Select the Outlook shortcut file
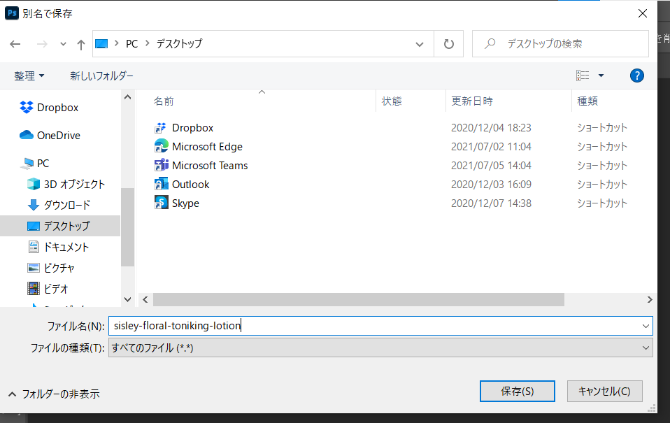This screenshot has height=423, width=670. [x=190, y=185]
